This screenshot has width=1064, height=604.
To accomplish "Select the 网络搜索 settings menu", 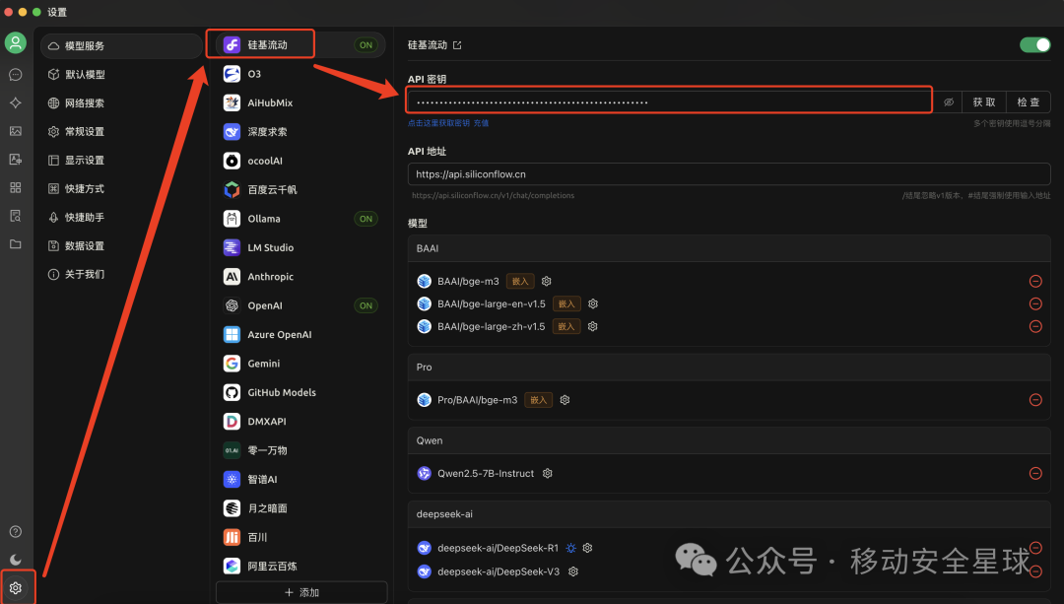I will tap(121, 103).
